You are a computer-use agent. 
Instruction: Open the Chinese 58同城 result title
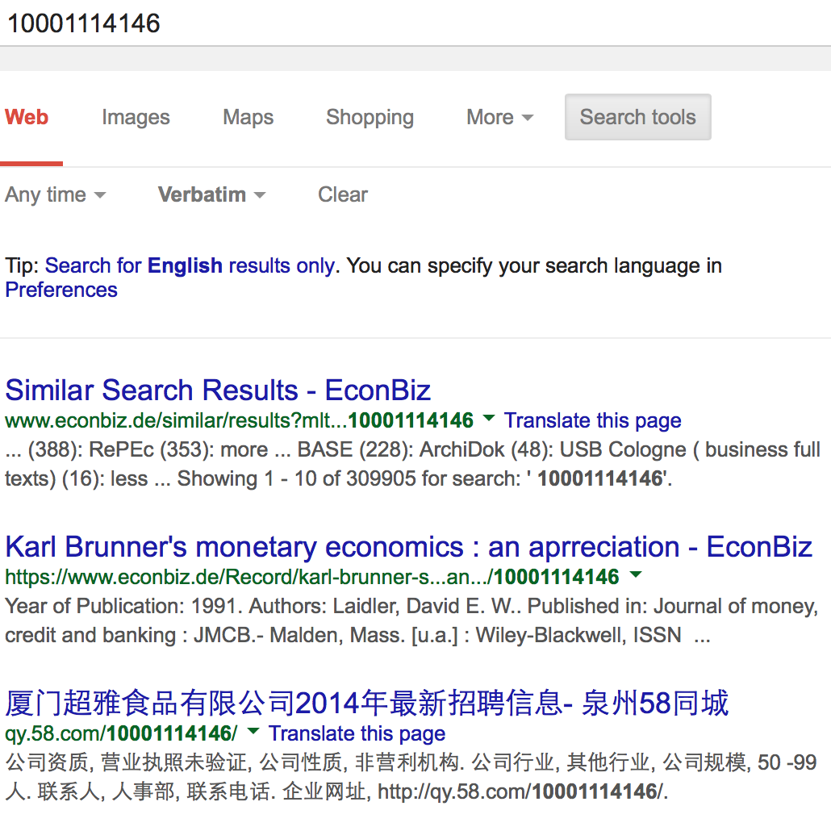[x=367, y=704]
